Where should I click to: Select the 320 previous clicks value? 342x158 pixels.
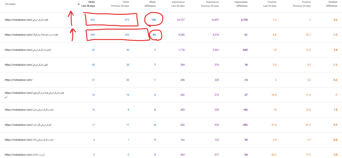tap(127, 35)
